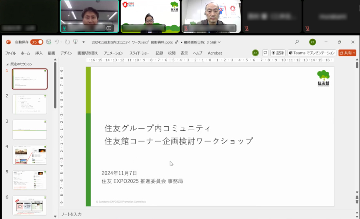
Task: Click the file sharing status icon beside filename
Action: tap(176, 42)
